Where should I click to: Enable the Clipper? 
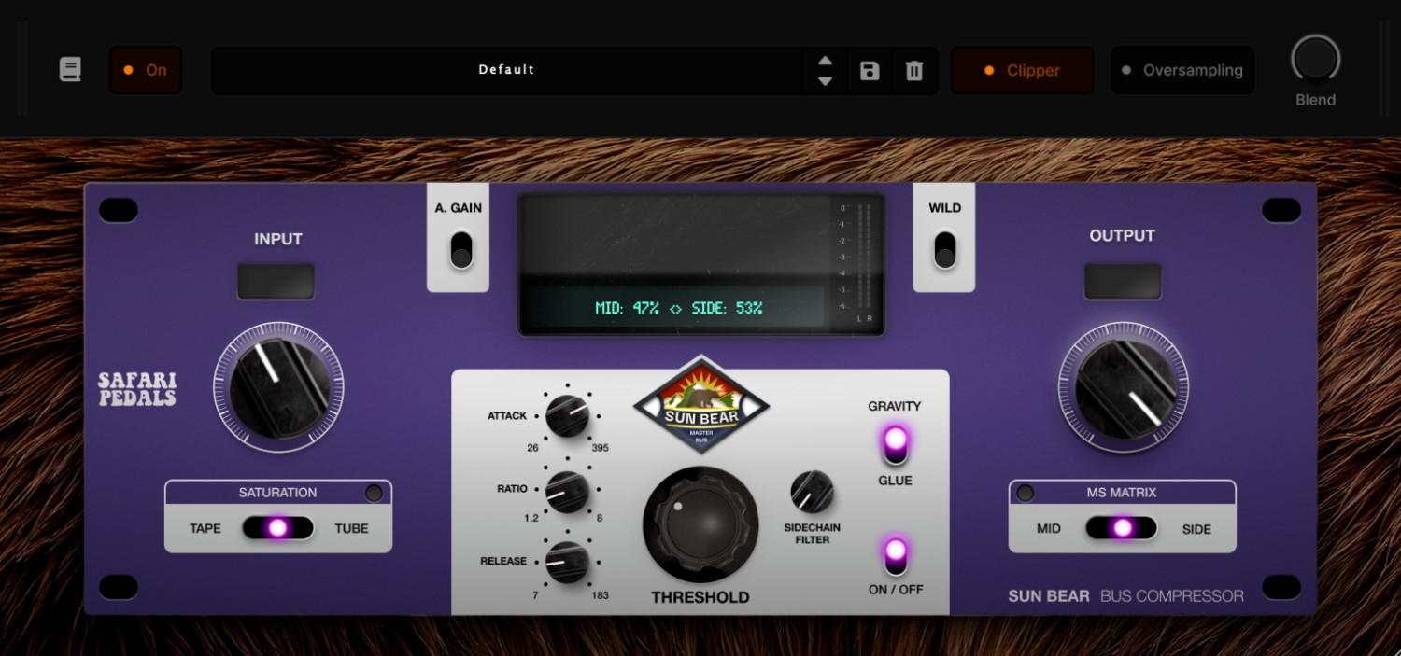[1022, 70]
